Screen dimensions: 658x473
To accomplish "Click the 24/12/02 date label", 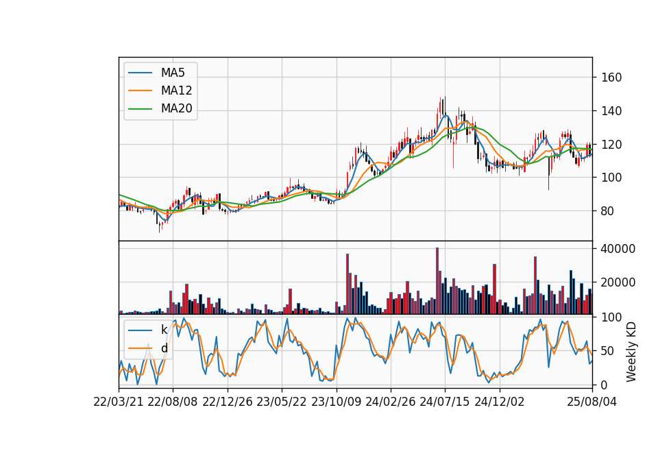I will click(500, 402).
